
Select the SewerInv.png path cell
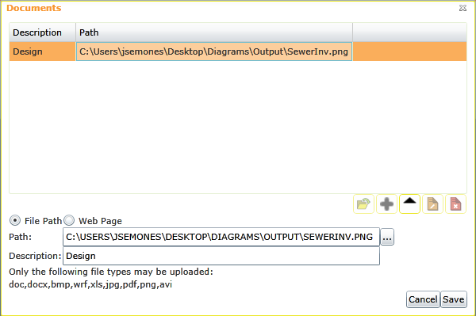click(214, 51)
